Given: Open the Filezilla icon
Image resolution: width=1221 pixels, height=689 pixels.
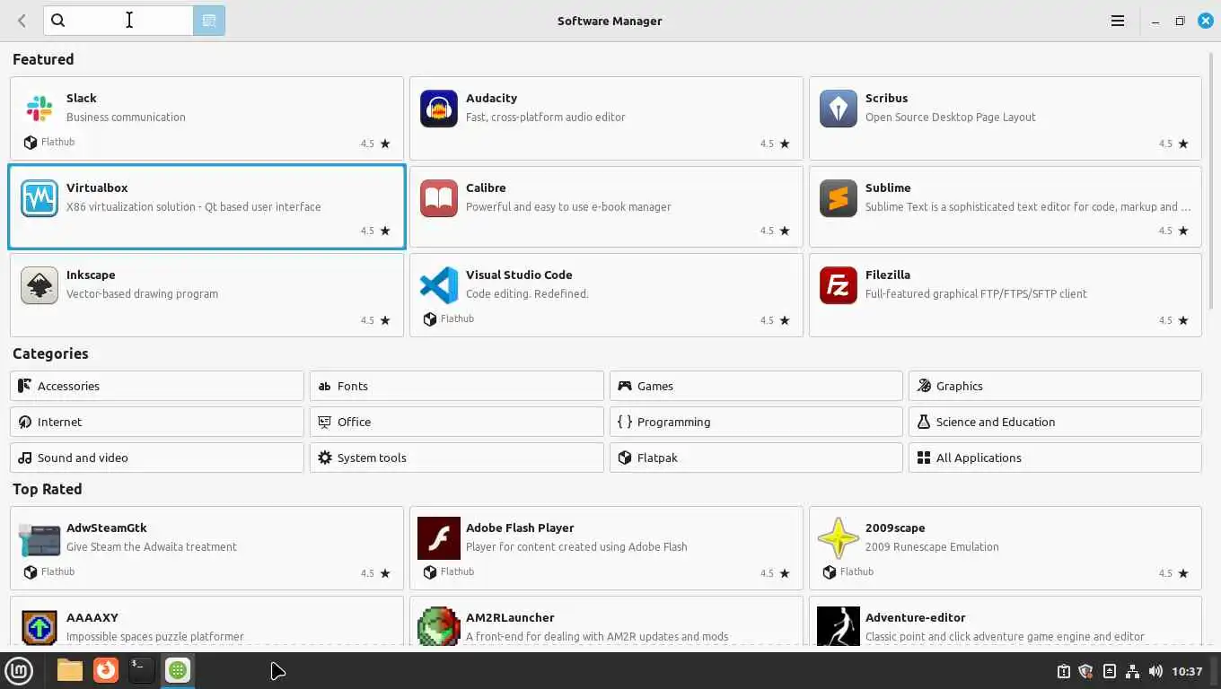Looking at the screenshot, I should [838, 285].
